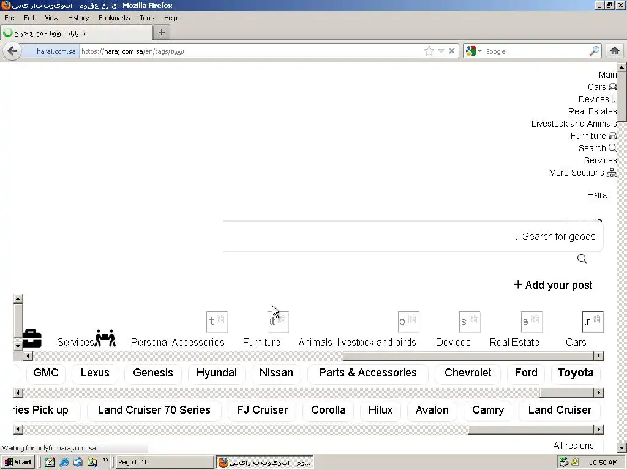Screen dimensions: 627x470
Task: Select the Chevrolet brand tag
Action: [x=468, y=373]
